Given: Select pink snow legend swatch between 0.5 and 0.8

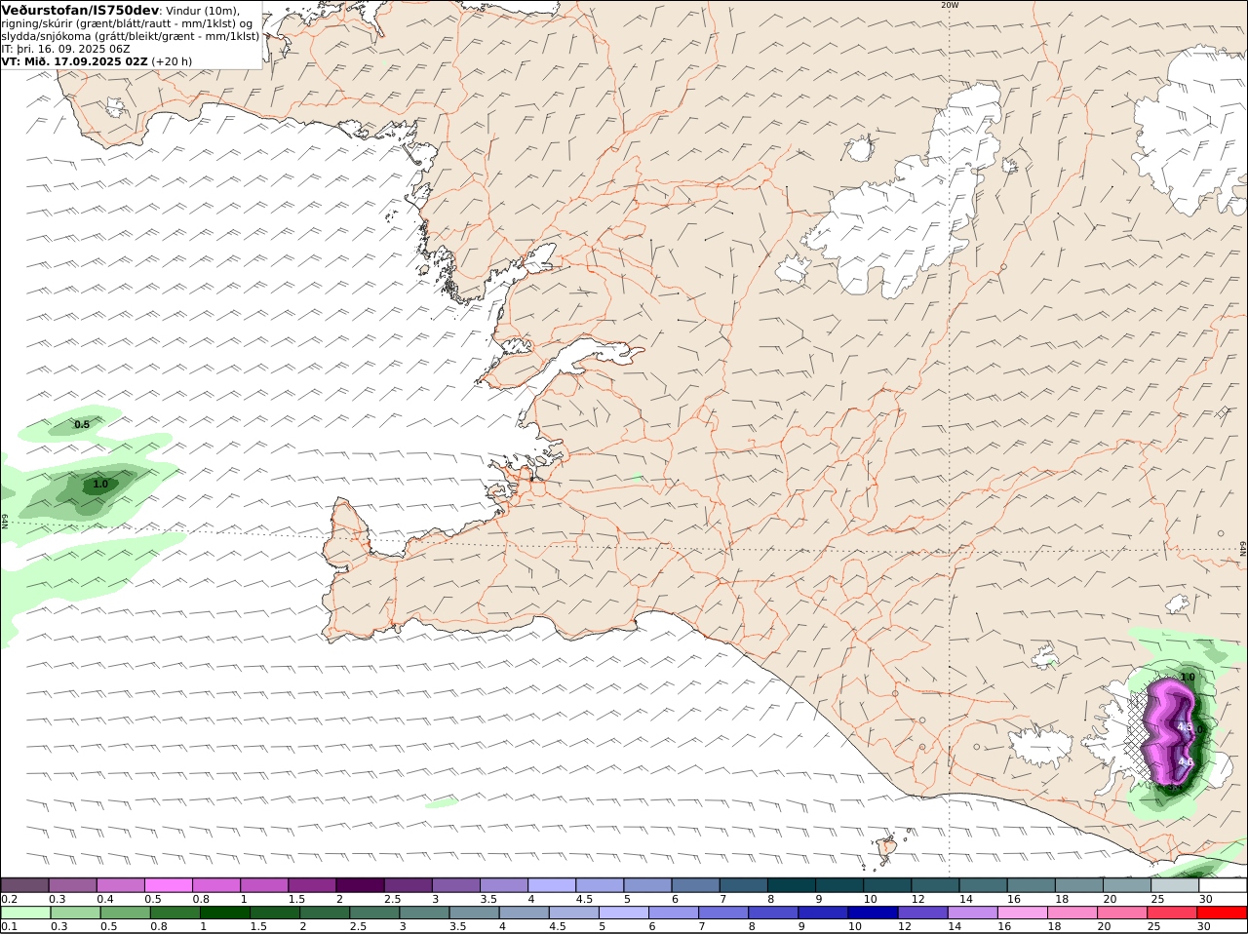Looking at the screenshot, I should (168, 885).
